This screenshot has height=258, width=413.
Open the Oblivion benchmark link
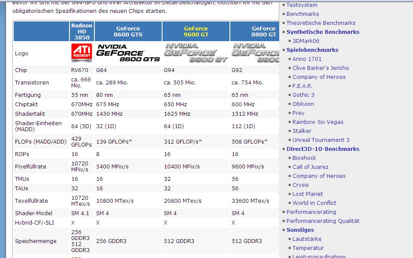pos(303,104)
